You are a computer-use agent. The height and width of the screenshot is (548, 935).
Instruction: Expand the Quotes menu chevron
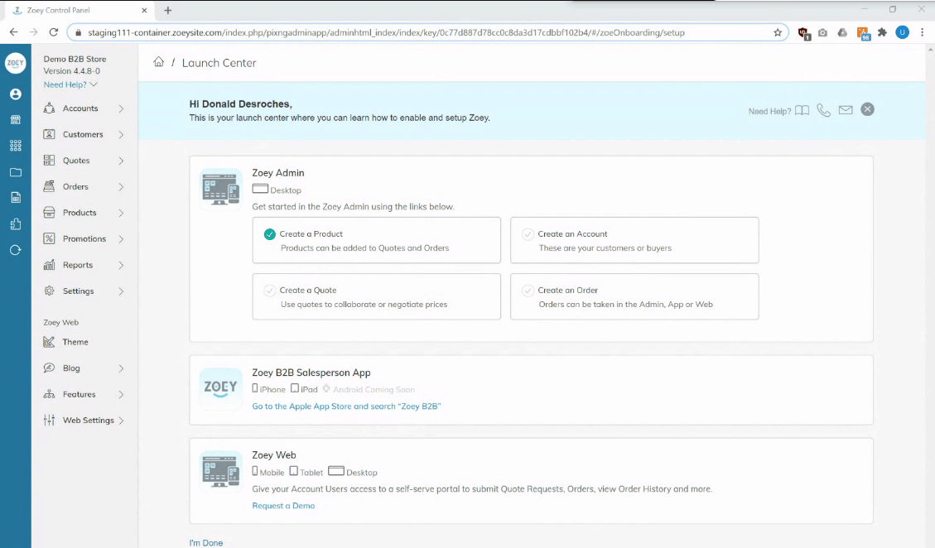coord(121,161)
